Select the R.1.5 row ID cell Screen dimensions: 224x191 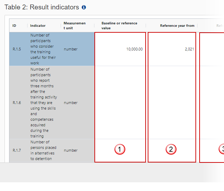pyautogui.click(x=17, y=49)
